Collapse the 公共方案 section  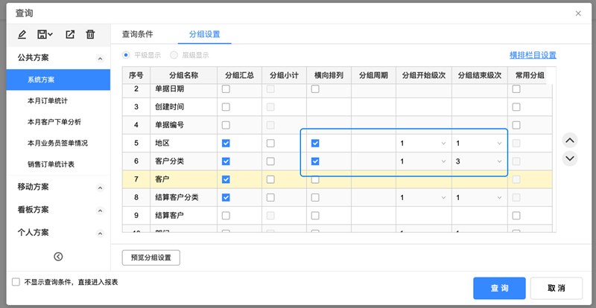coord(100,58)
